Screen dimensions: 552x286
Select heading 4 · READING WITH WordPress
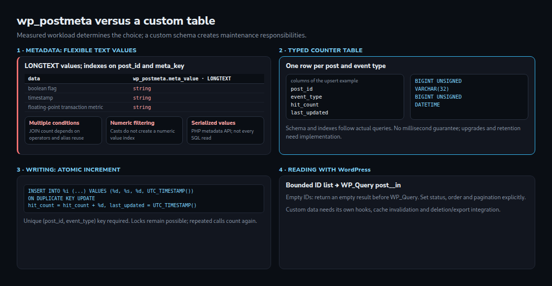[325, 170]
